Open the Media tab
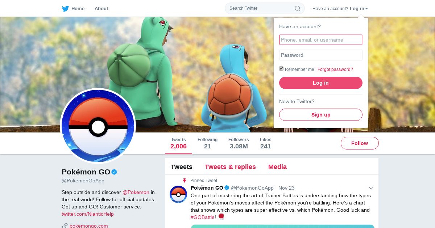 click(277, 167)
